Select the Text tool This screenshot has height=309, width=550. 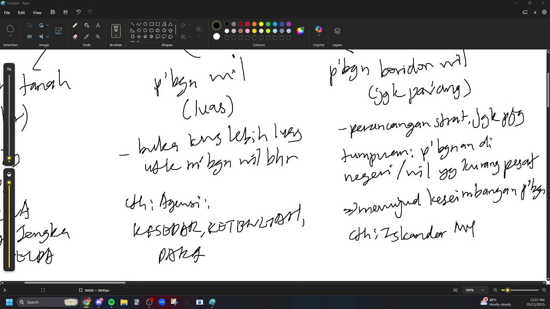click(x=98, y=26)
